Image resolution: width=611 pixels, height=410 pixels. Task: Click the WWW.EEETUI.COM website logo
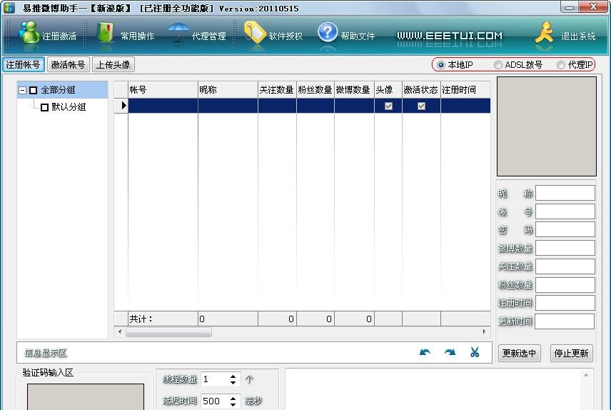[x=449, y=36]
